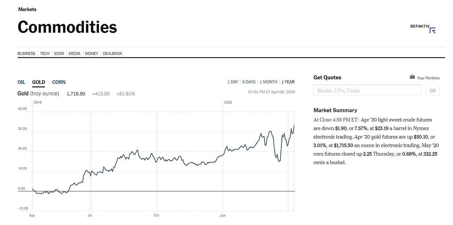The image size is (453, 225).
Task: Click the Refinitiv logo icon
Action: click(432, 30)
